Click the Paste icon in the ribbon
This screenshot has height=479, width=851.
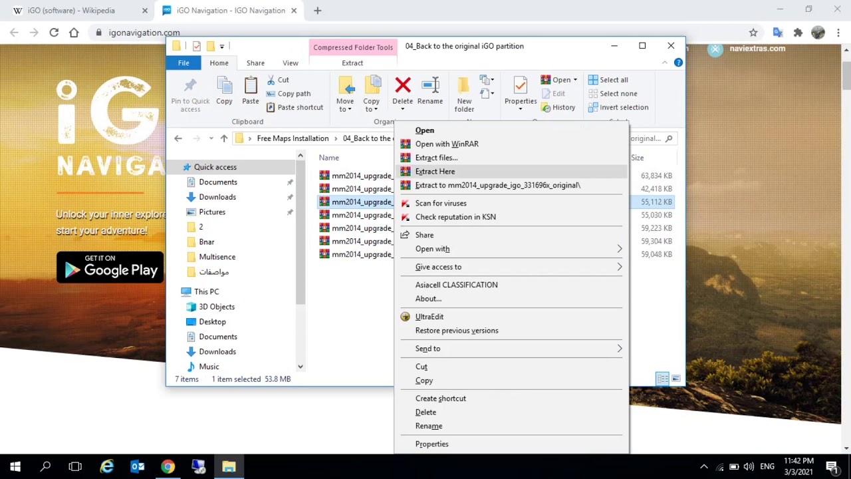click(251, 85)
